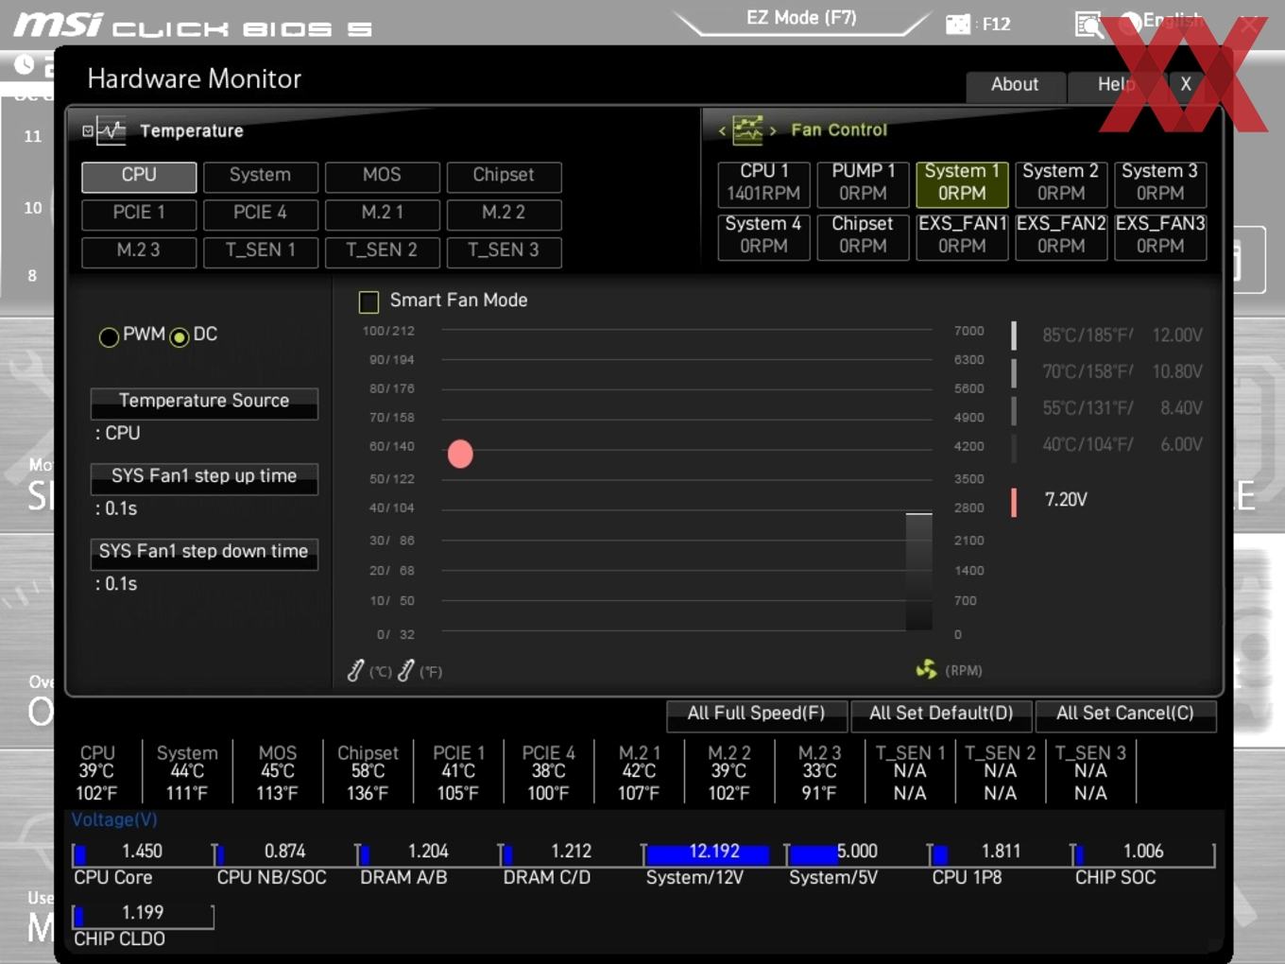Viewport: 1285px width, 964px height.
Task: Select M.2 3 temperature tab
Action: [x=139, y=251]
